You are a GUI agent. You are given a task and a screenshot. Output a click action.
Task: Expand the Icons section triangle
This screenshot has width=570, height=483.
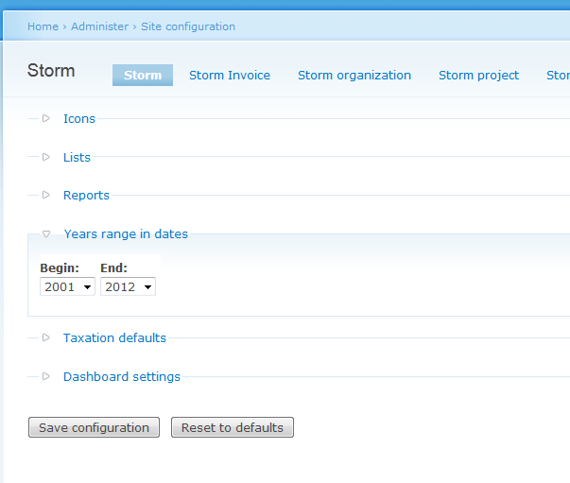[x=45, y=118]
